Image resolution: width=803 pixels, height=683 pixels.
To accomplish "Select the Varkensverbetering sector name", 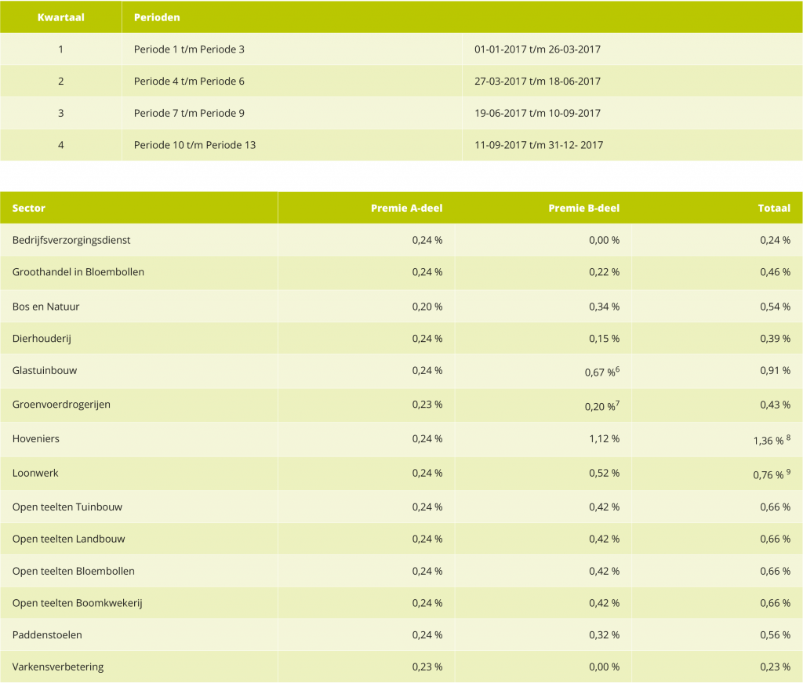I will pos(58,667).
